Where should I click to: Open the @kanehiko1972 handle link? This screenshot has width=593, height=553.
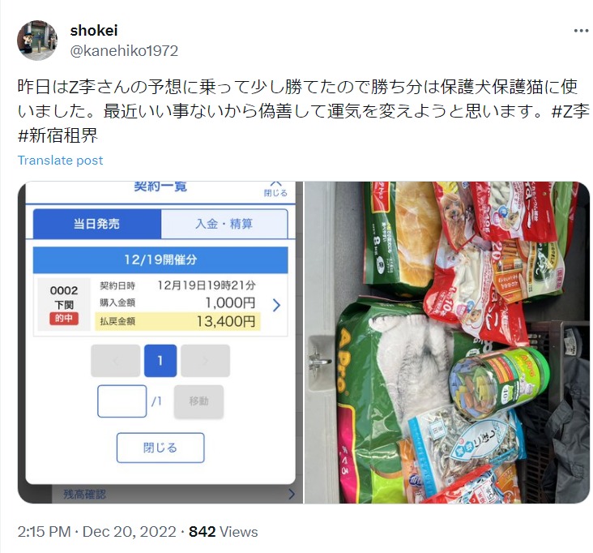tap(124, 51)
